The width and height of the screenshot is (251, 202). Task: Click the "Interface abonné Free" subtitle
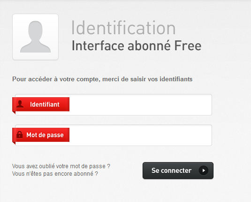(137, 46)
